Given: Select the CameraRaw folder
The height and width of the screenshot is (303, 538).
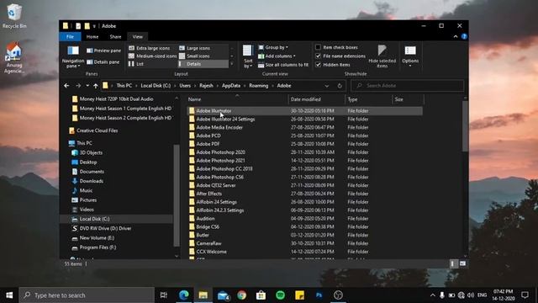Looking at the screenshot, I should point(208,243).
